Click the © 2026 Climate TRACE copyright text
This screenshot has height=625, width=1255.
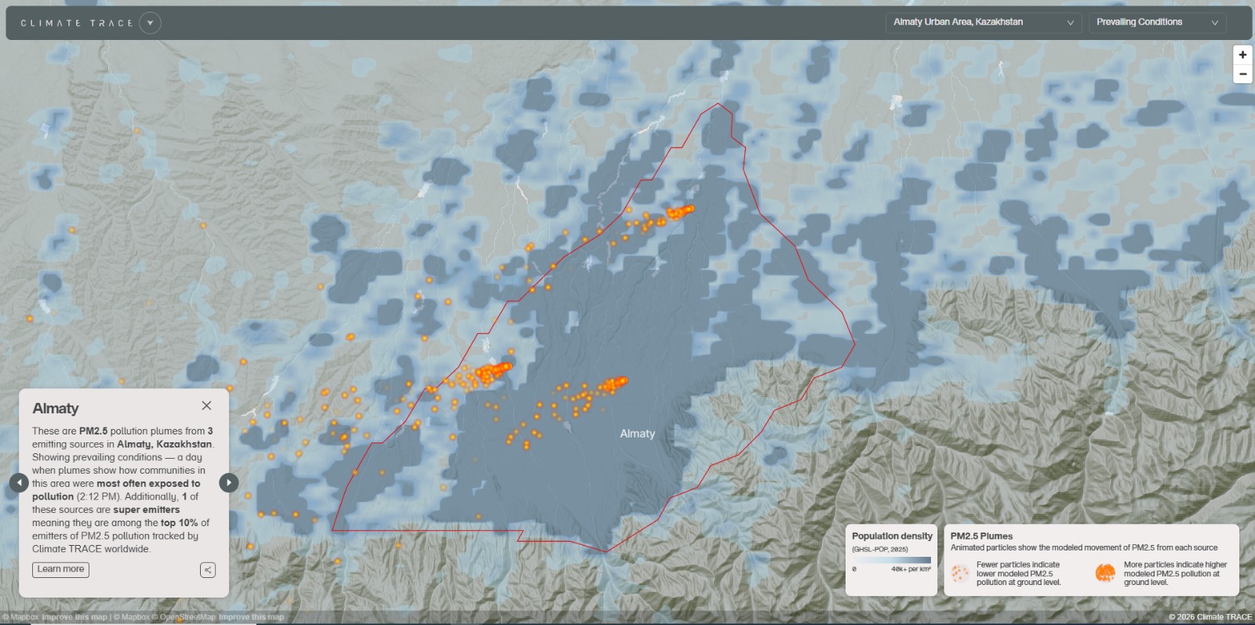pos(1210,617)
